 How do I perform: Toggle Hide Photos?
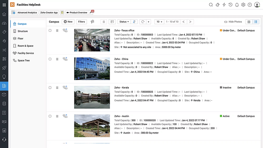[233, 22]
